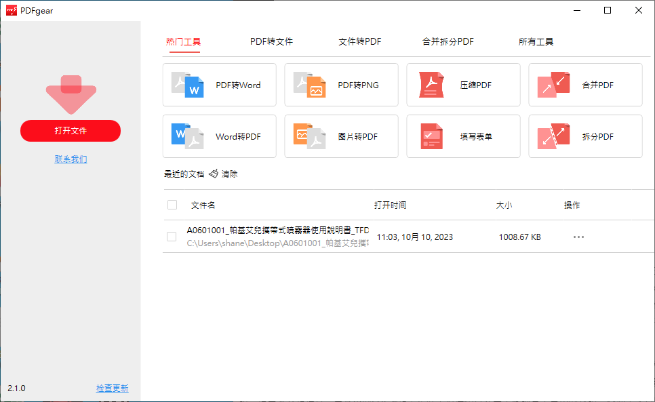Viewport: 655px width, 402px height.
Task: Maximize the PDFgear window
Action: [x=608, y=10]
